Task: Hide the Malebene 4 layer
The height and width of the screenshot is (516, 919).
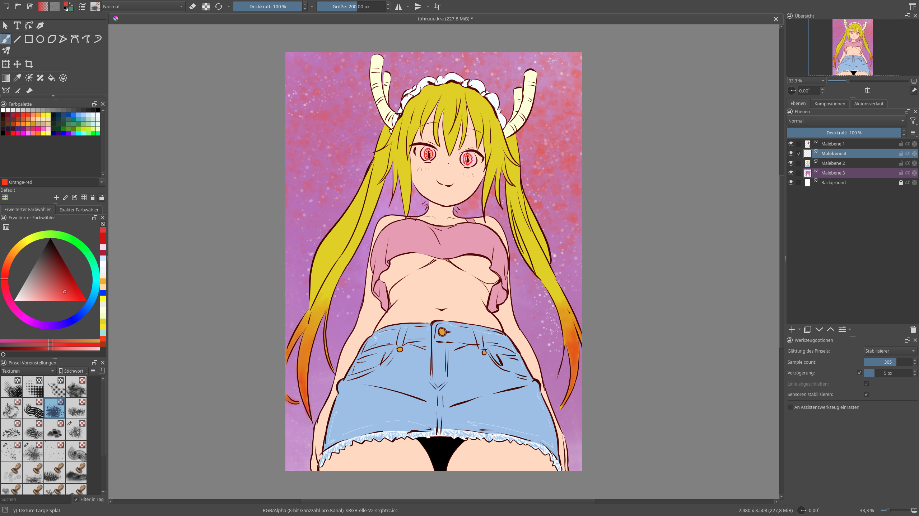Action: coord(791,153)
